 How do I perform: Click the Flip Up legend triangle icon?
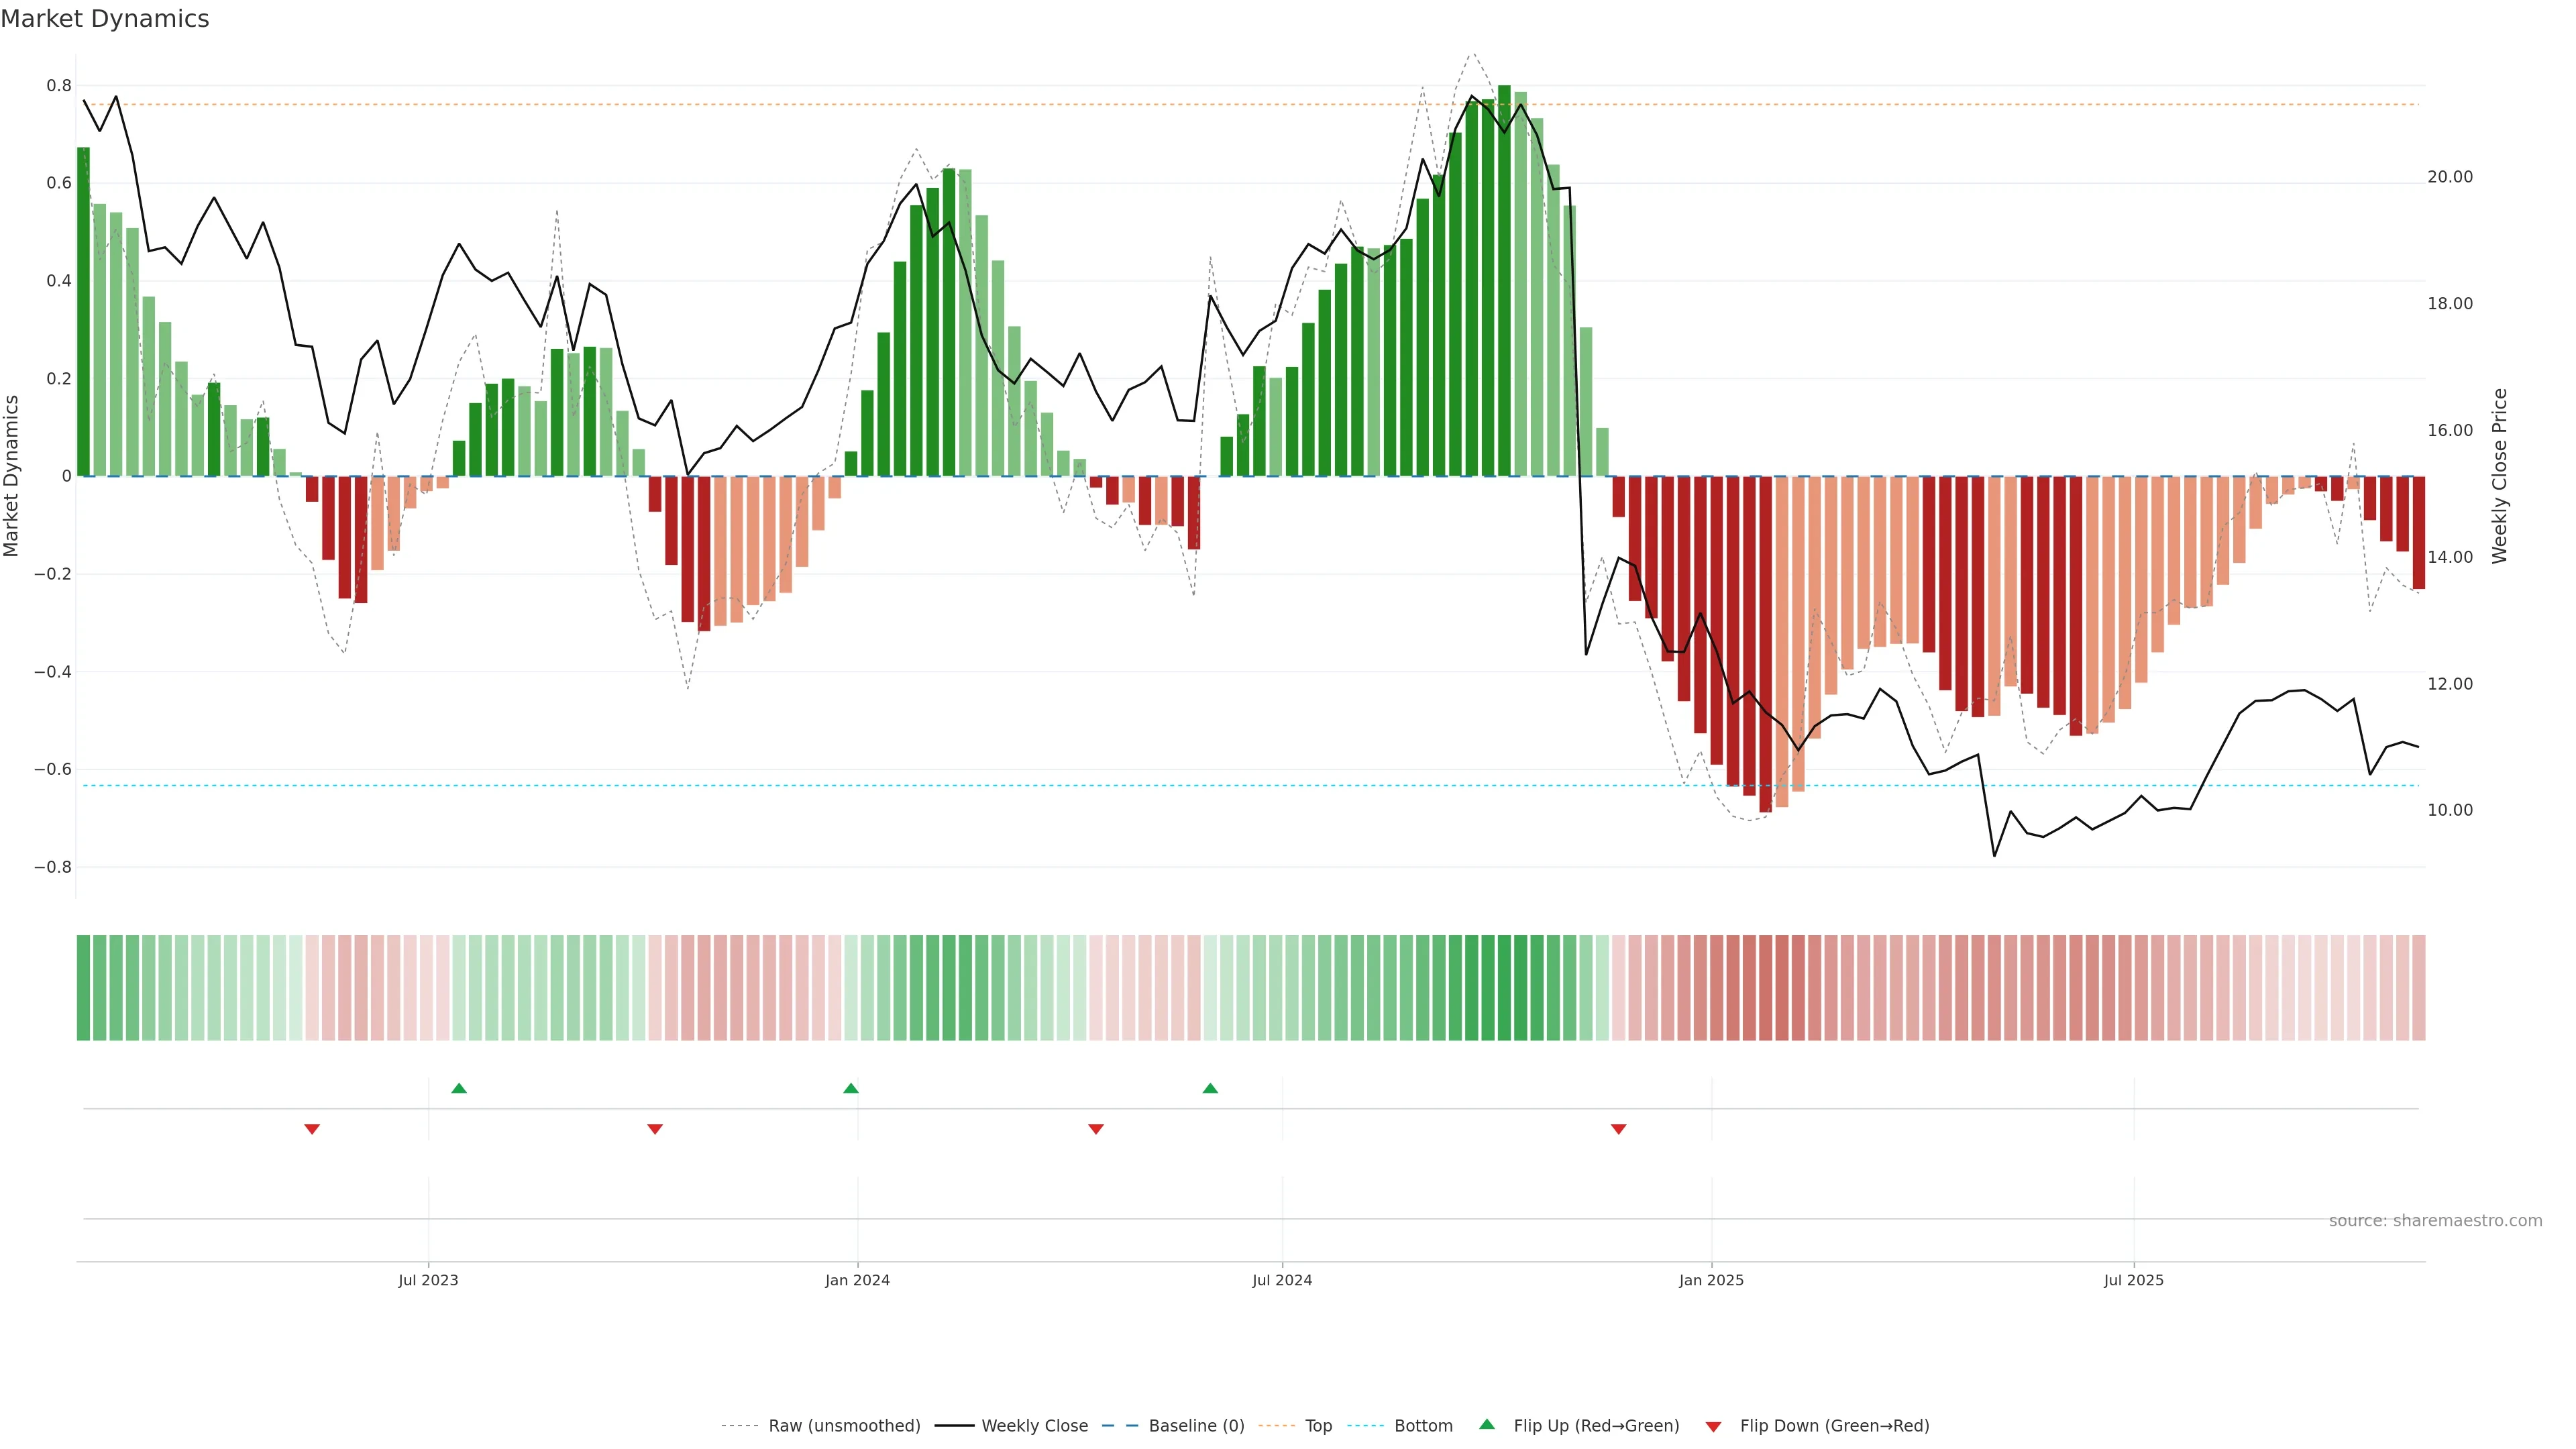[x=1486, y=1424]
